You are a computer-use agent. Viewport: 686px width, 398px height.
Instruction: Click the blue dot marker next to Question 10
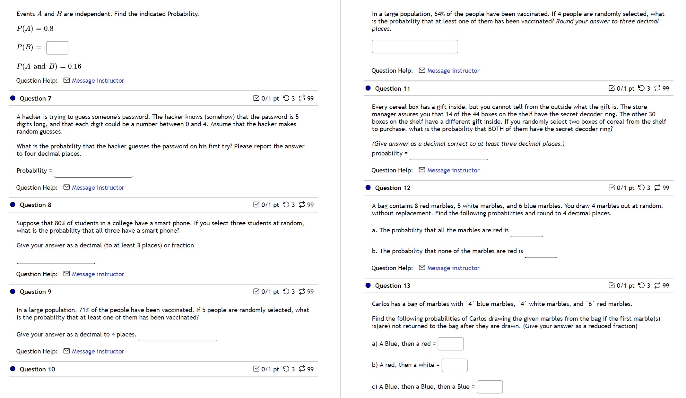[13, 369]
